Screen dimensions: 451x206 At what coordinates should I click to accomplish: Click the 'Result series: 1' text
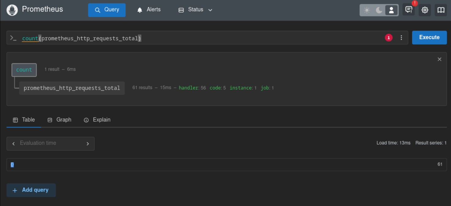pyautogui.click(x=431, y=143)
